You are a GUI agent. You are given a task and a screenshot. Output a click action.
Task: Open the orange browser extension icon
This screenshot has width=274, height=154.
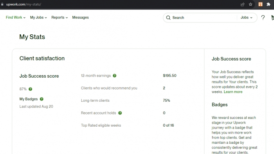click(x=261, y=4)
